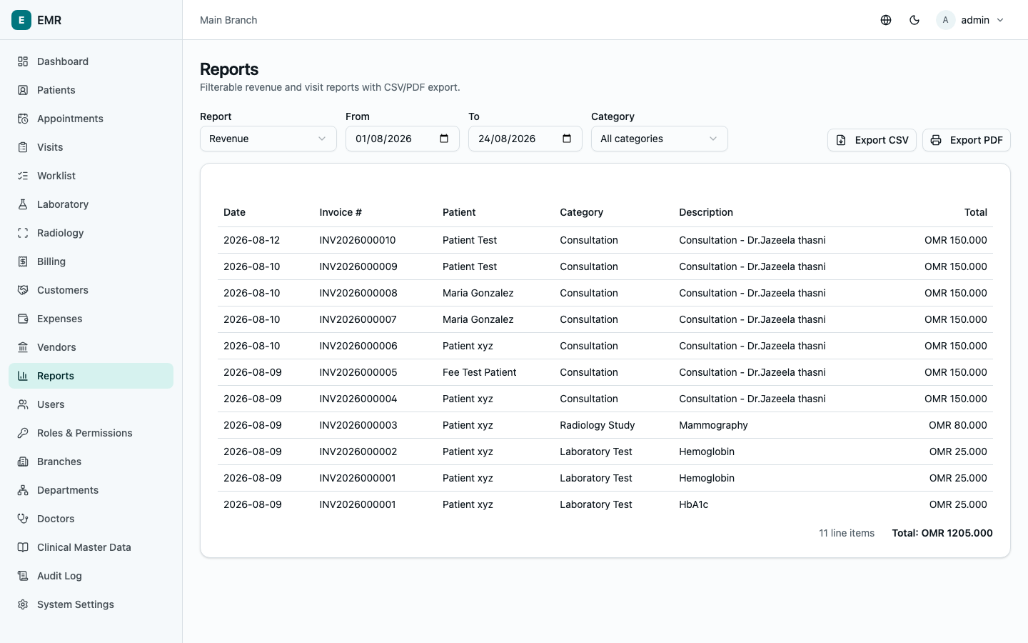Click the Users people icon
The width and height of the screenshot is (1028, 643).
(23, 404)
